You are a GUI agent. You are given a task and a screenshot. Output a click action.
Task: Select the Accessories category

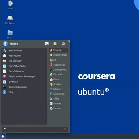click(x=59, y=65)
